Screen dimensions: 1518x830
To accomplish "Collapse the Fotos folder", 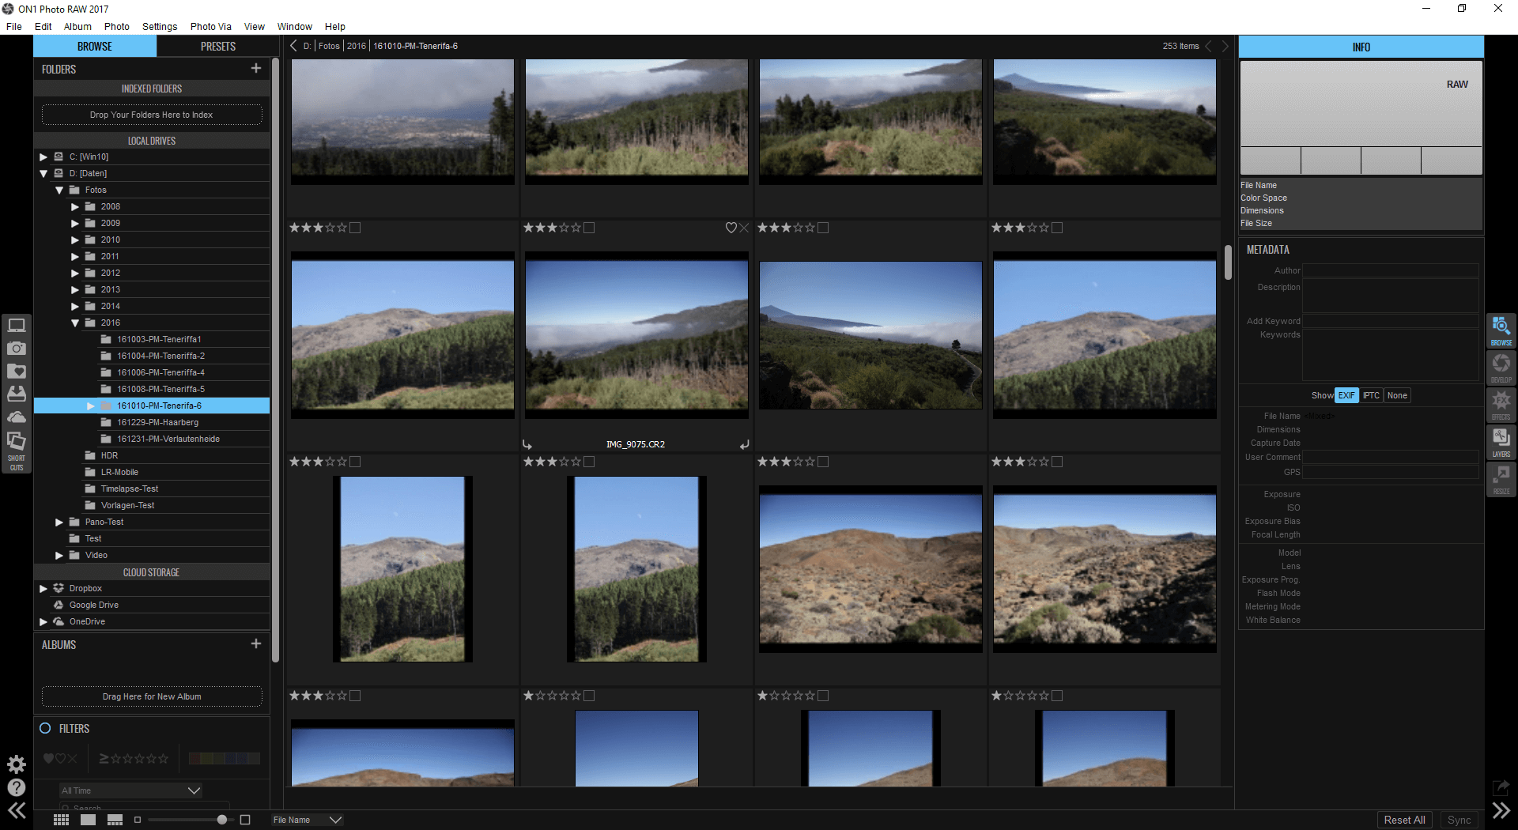I will tap(59, 190).
